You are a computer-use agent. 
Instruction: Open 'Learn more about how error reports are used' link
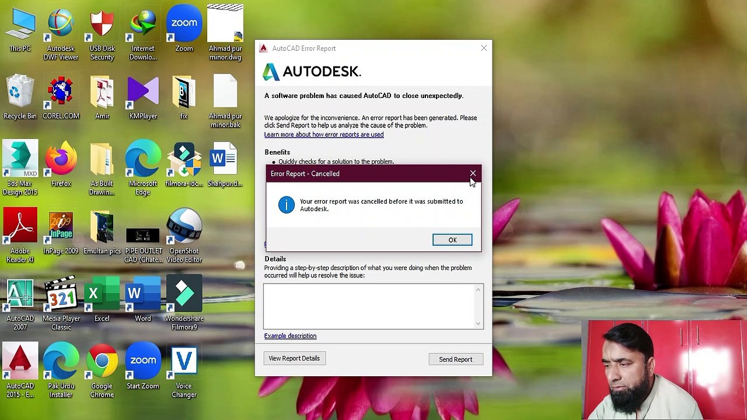pyautogui.click(x=324, y=135)
